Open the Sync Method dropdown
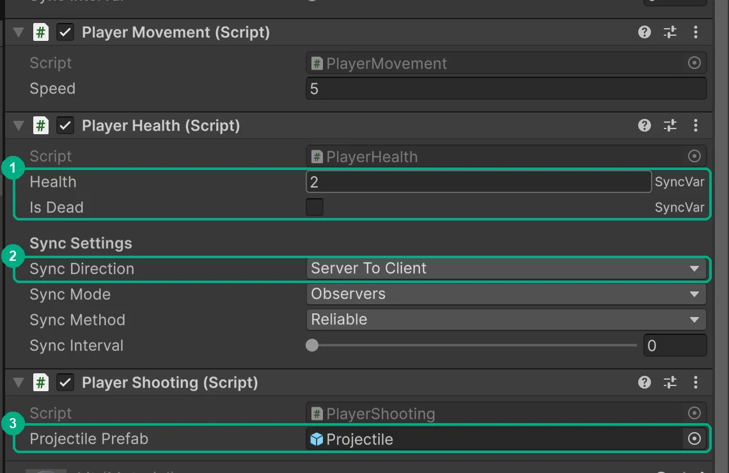Image resolution: width=729 pixels, height=473 pixels. click(506, 320)
